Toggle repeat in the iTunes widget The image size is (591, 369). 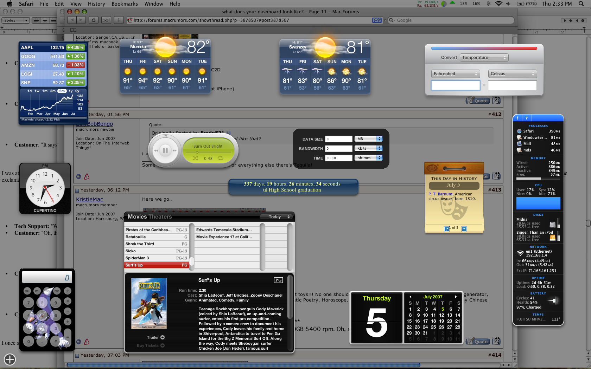coord(221,158)
